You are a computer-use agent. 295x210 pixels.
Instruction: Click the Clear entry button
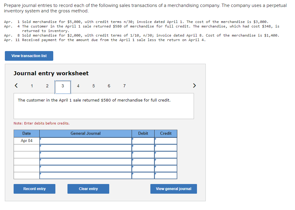coord(88,189)
